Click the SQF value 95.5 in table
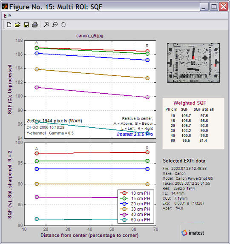The image size is (230, 244). pyautogui.click(x=186, y=141)
